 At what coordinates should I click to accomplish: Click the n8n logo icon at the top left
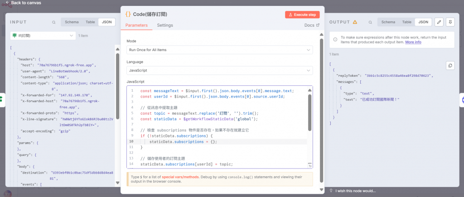coord(7,5)
